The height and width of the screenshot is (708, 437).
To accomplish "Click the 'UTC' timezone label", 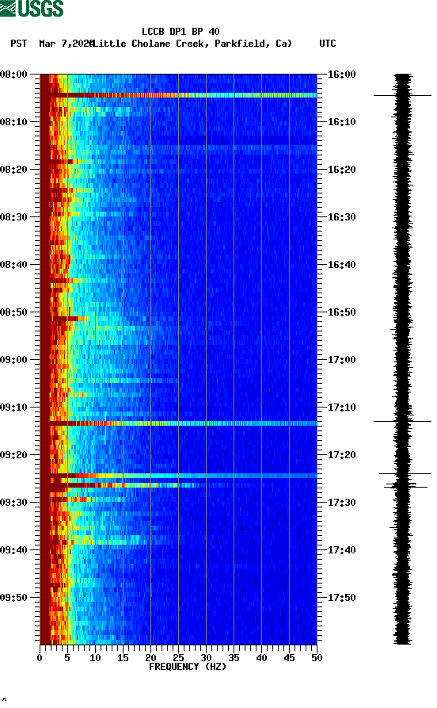I will [328, 44].
